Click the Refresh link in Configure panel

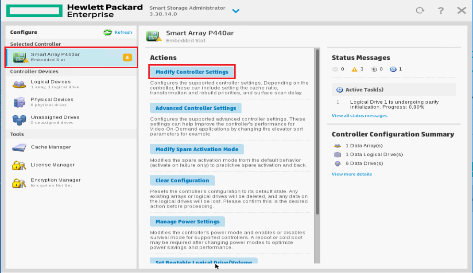(123, 32)
